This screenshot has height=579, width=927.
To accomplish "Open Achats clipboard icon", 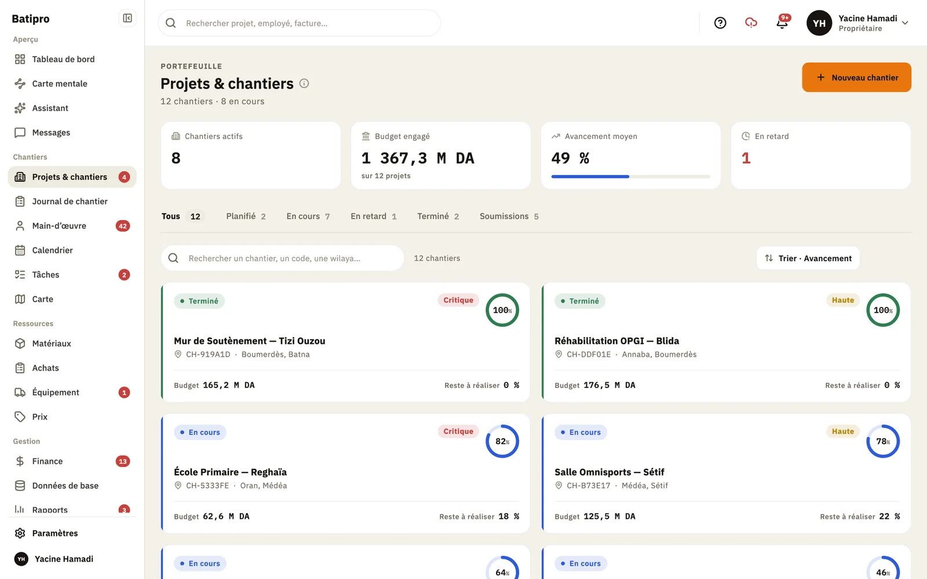I will click(20, 368).
